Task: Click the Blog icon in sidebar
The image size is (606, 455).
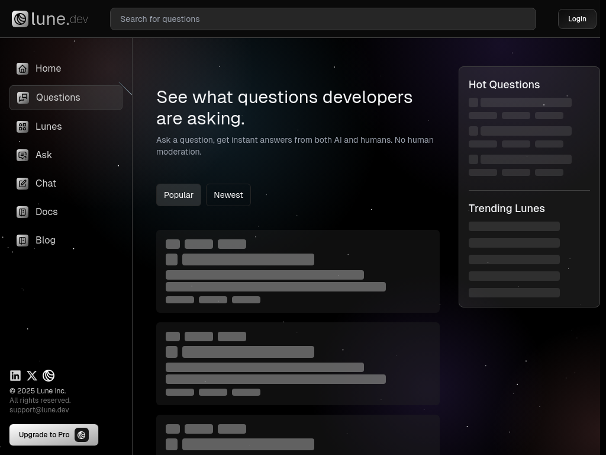Action: [22, 241]
